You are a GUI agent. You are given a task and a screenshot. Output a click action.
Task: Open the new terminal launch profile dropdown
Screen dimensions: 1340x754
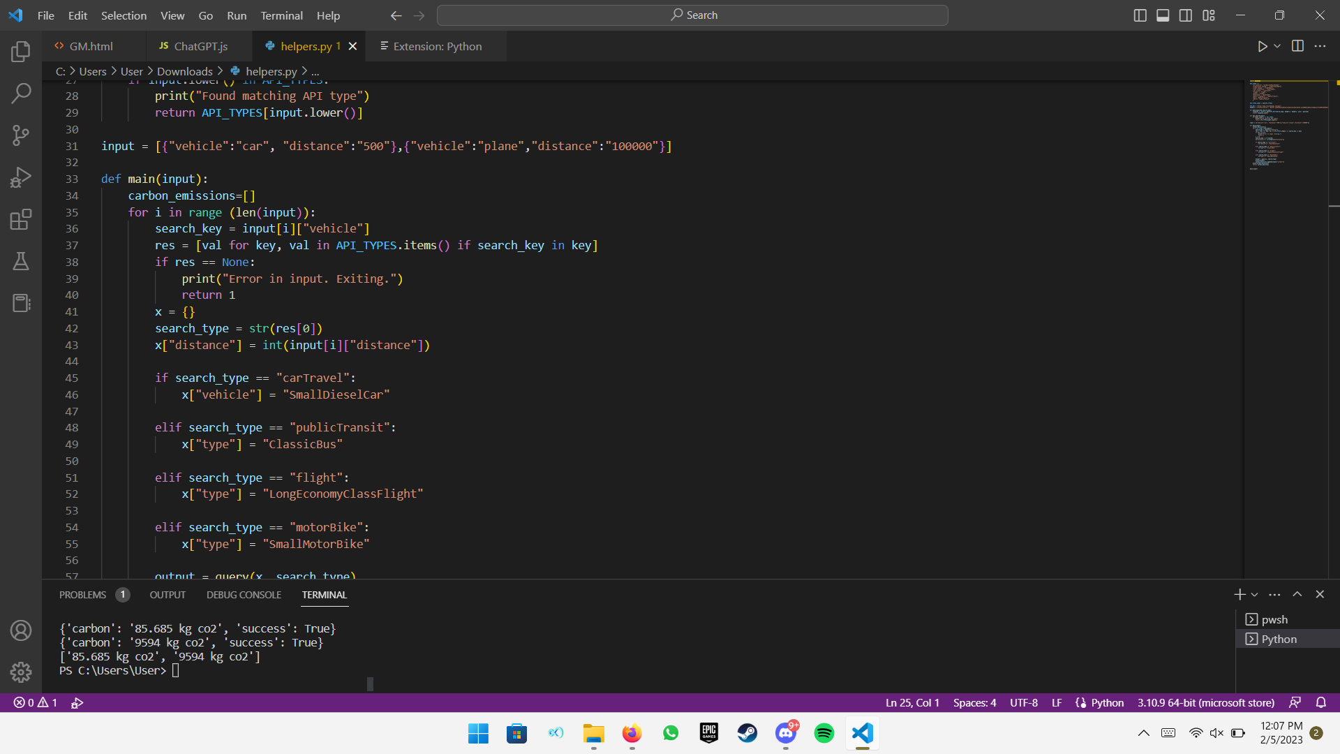[1255, 595]
